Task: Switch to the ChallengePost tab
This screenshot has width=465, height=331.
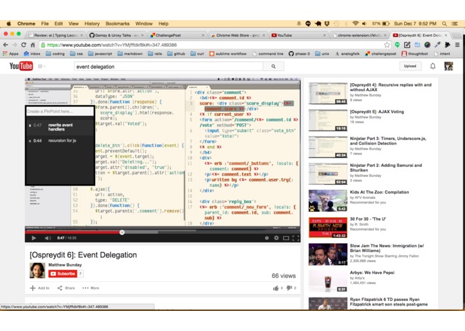Action: point(177,36)
